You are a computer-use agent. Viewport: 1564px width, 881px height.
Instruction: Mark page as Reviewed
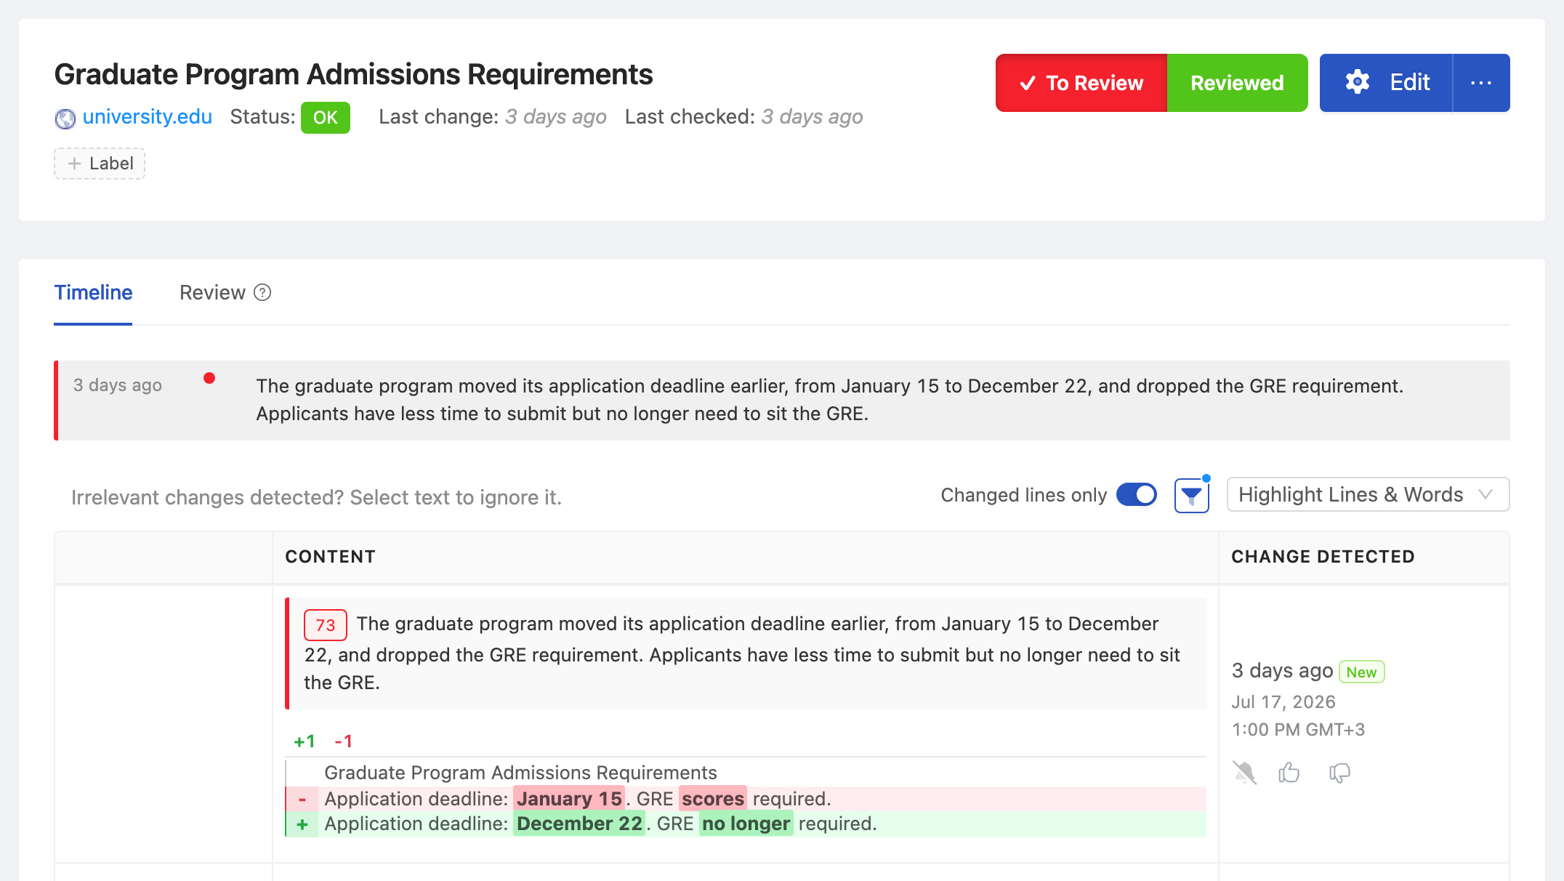point(1237,83)
